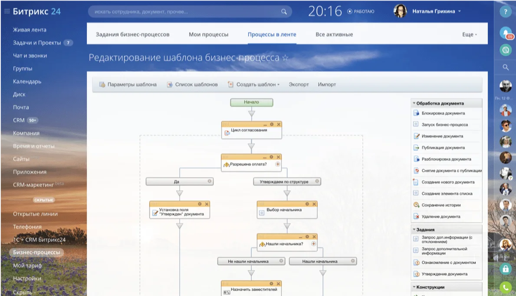The image size is (516, 296).
Task: Click the Экспорт button
Action: (x=299, y=85)
